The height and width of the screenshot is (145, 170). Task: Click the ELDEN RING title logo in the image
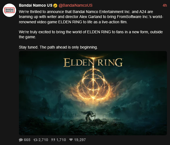click(93, 62)
